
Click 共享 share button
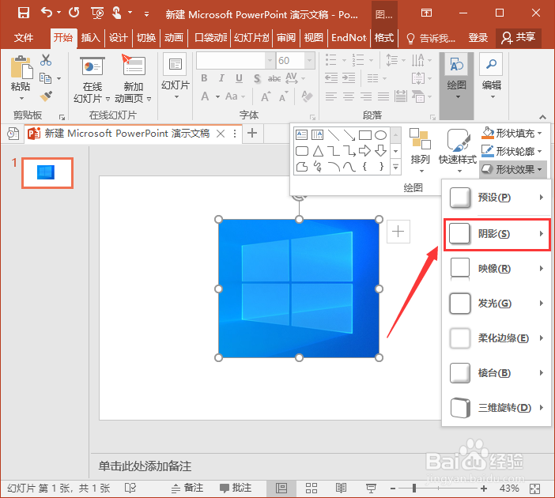tap(519, 37)
